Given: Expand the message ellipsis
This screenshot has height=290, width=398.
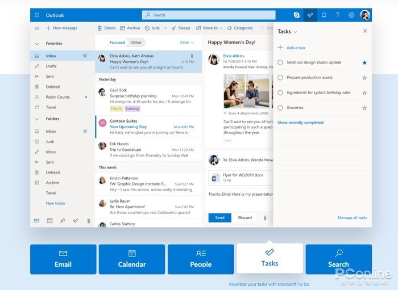Looking at the screenshot, I should tap(227, 141).
